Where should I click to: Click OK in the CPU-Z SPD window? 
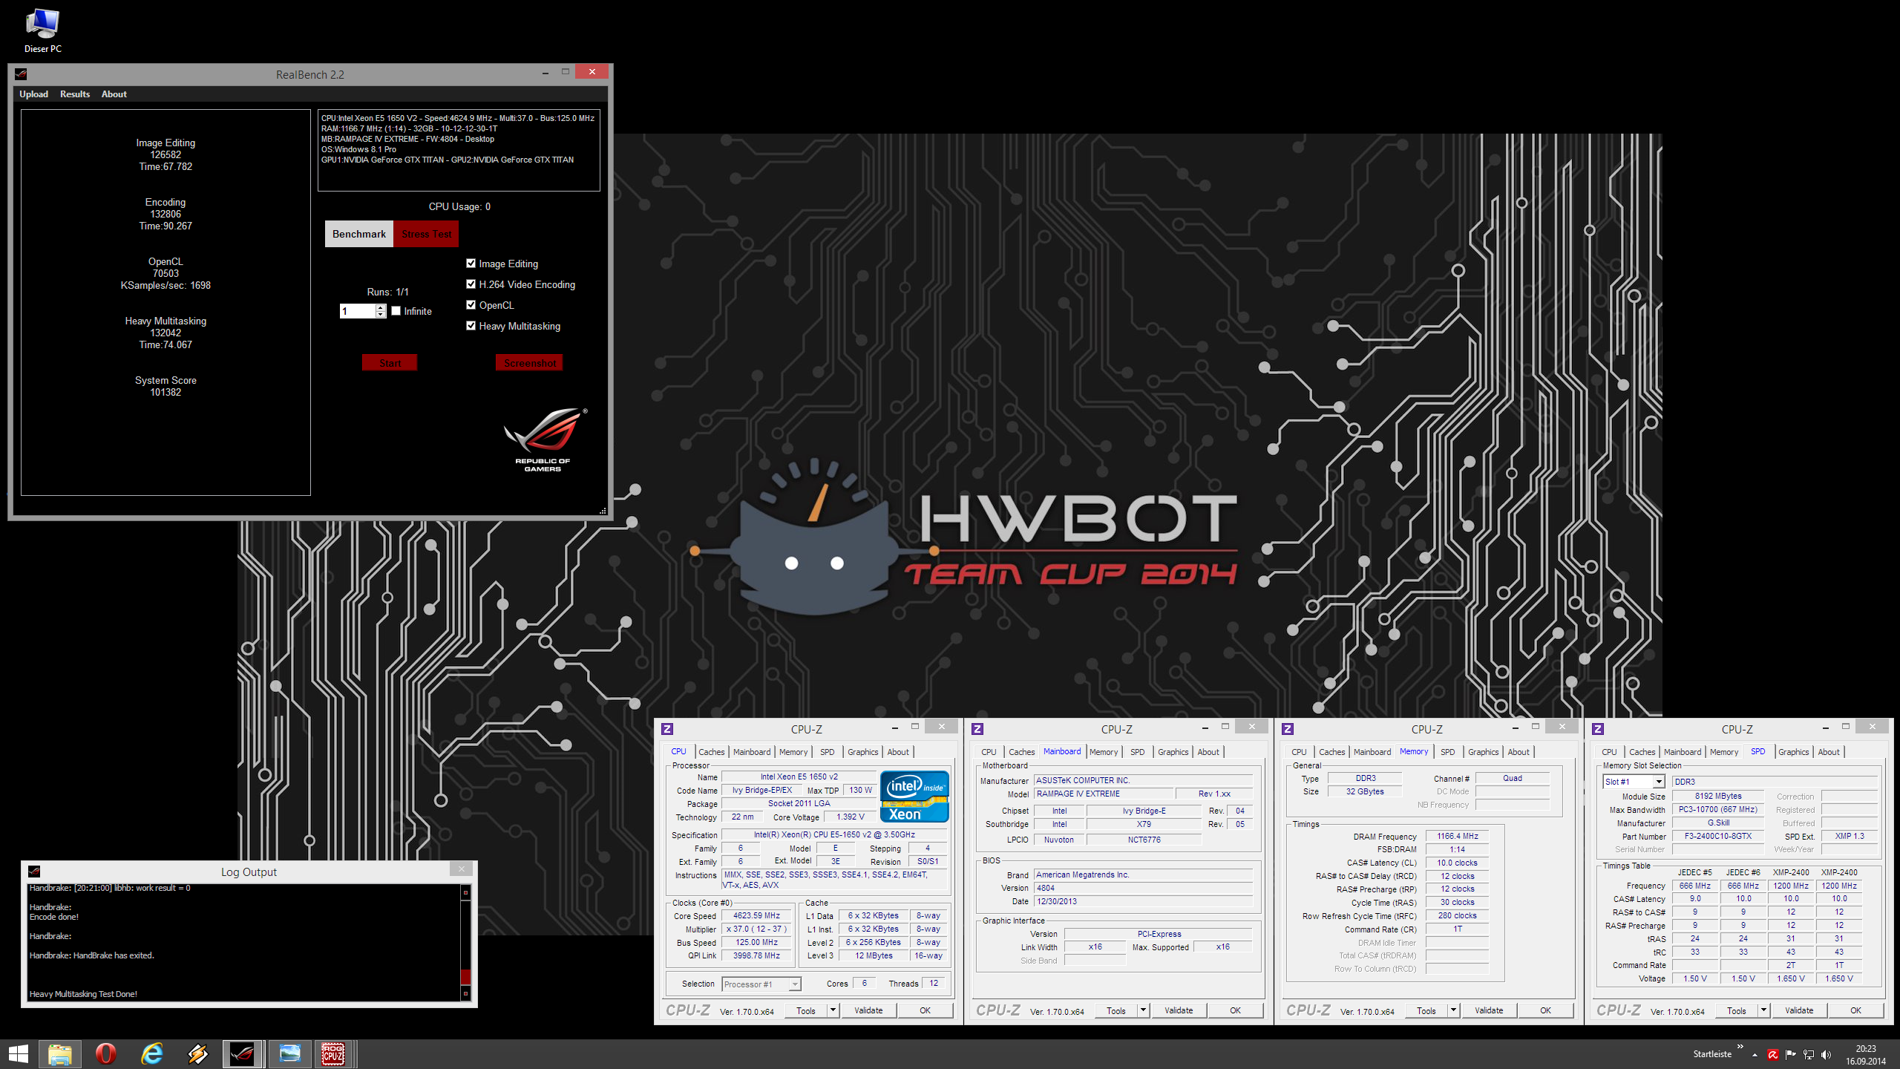[1855, 1010]
